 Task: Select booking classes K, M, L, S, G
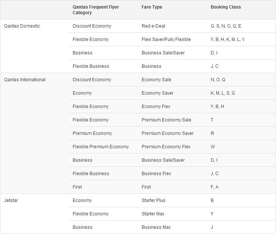click(x=223, y=93)
